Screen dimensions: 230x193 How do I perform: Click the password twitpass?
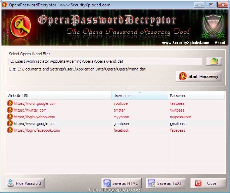pyautogui.click(x=177, y=110)
